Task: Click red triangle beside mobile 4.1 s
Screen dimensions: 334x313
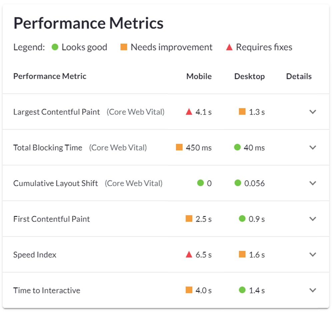Action: point(189,112)
